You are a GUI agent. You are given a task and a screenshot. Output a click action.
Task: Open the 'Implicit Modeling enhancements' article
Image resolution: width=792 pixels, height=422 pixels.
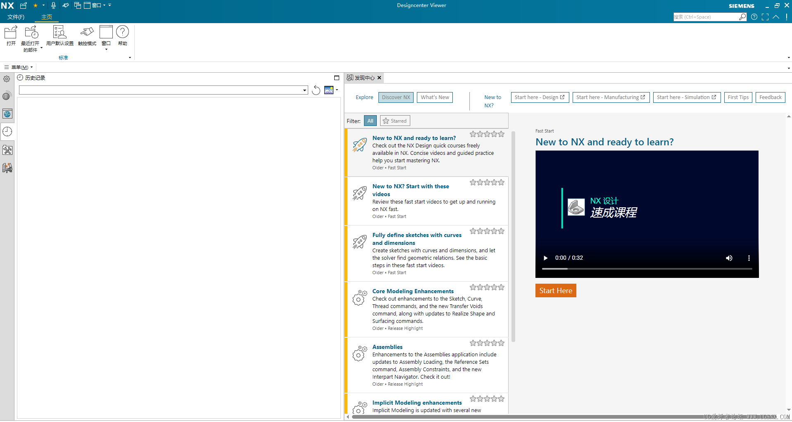tap(417, 403)
